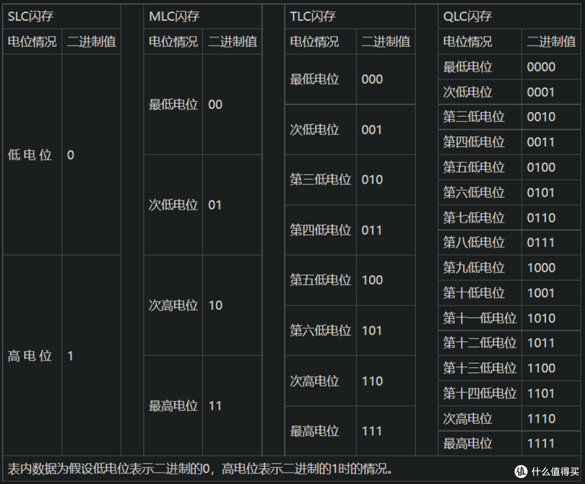Click QLC binary value "1100"
The image size is (585, 484).
click(541, 368)
